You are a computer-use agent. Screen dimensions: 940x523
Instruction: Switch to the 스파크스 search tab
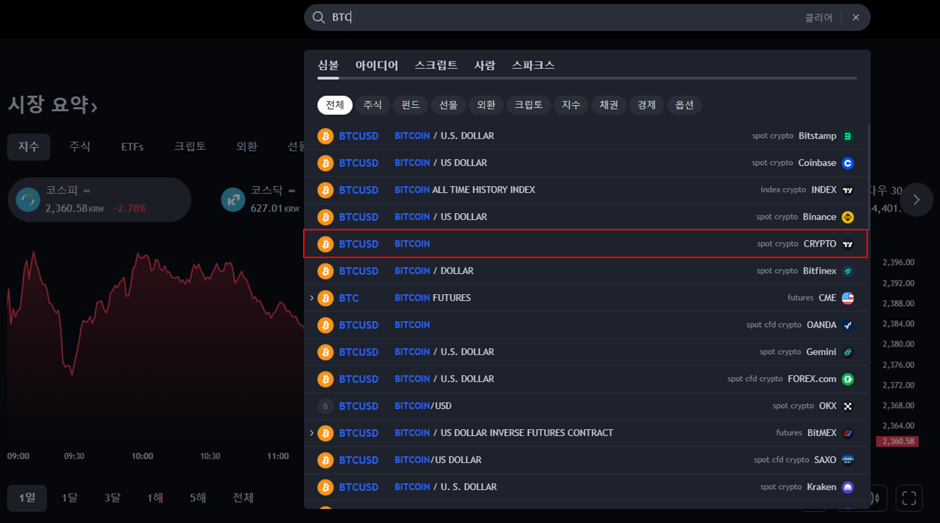click(533, 65)
